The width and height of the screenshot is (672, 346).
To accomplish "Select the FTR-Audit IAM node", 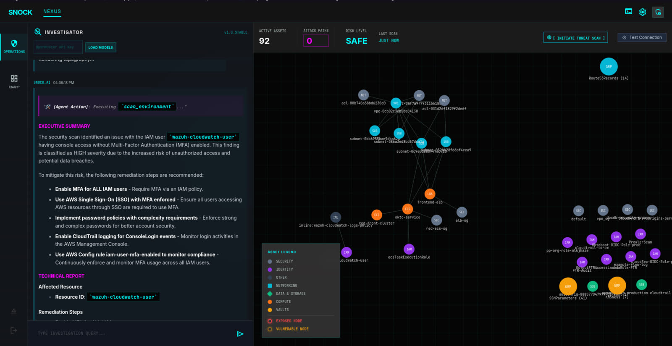I will point(582,262).
